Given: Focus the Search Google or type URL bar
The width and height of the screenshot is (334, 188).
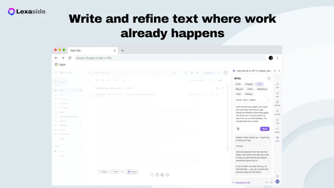Looking at the screenshot, I should click(170, 58).
